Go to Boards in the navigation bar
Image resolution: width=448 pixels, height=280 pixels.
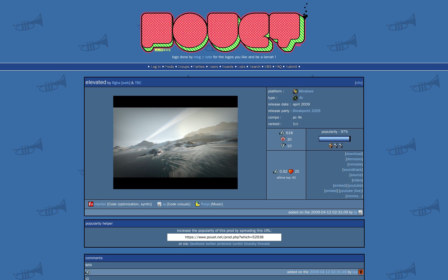228,67
